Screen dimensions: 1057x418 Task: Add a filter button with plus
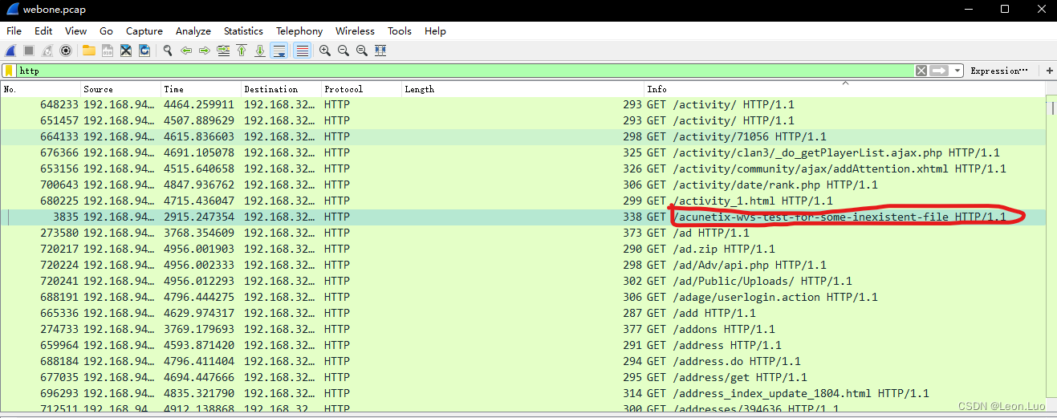pyautogui.click(x=1049, y=71)
